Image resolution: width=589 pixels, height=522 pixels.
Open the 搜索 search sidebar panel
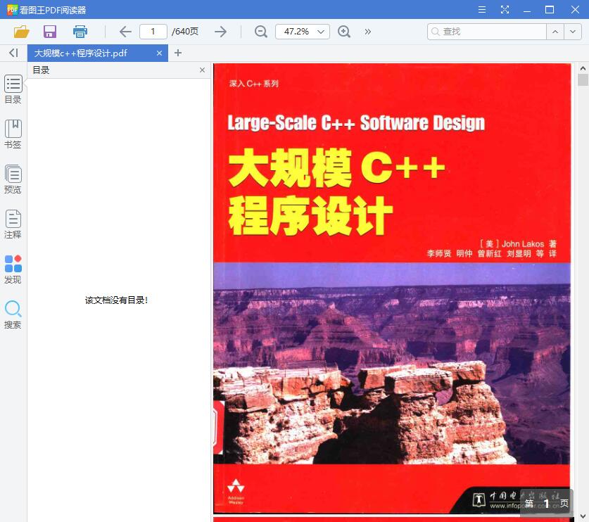tap(13, 314)
